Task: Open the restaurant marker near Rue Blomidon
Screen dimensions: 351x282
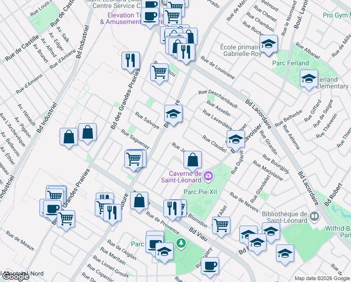Action: pyautogui.click(x=172, y=209)
